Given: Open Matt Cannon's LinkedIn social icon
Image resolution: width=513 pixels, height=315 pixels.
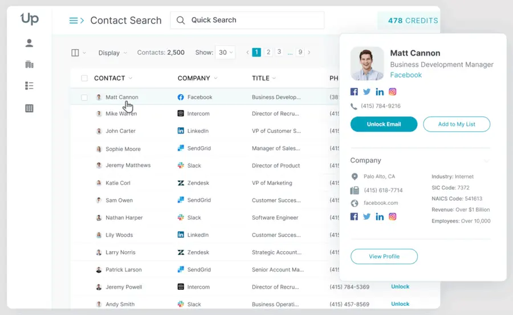Looking at the screenshot, I should (x=380, y=92).
